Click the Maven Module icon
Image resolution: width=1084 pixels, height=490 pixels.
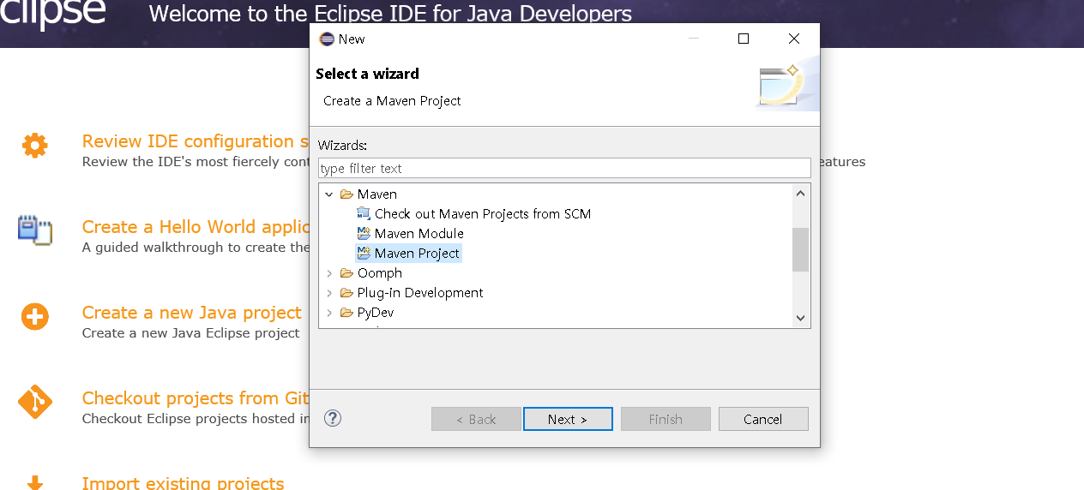[x=364, y=234]
